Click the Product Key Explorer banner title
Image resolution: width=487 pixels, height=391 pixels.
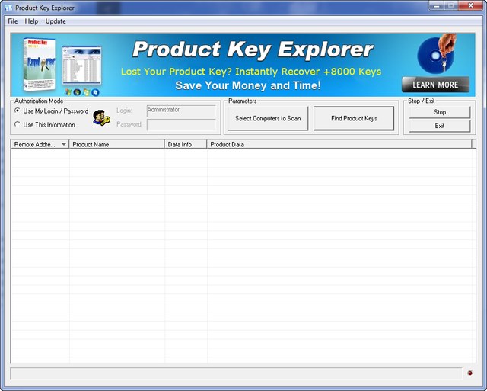253,50
